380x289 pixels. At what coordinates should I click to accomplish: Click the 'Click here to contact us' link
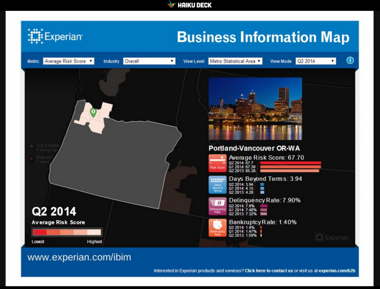tap(269, 271)
